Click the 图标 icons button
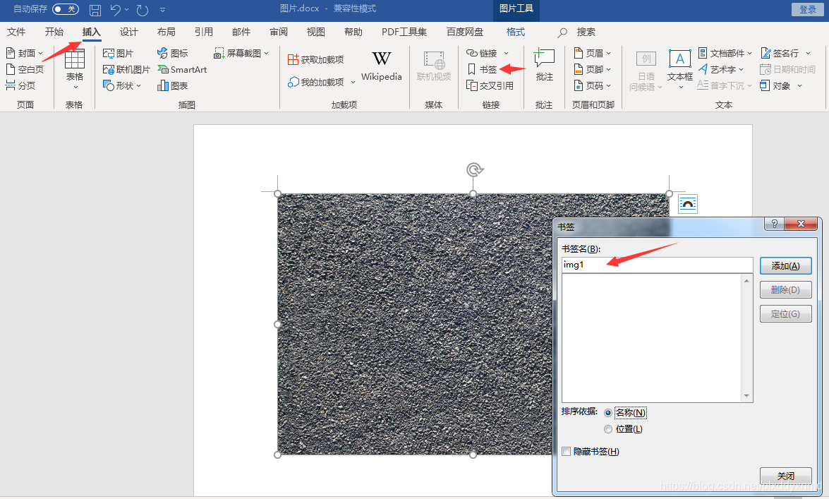This screenshot has width=829, height=499. pyautogui.click(x=172, y=53)
